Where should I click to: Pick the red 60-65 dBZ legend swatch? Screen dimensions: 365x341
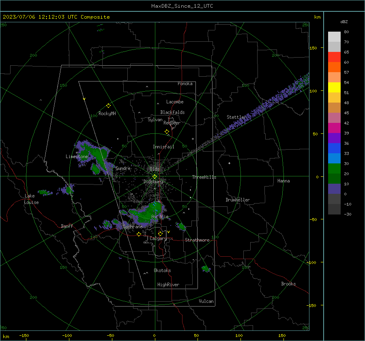(x=334, y=57)
